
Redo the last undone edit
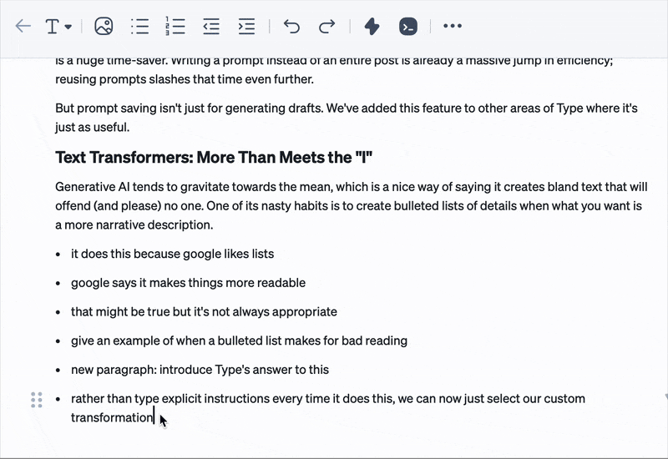coord(326,26)
